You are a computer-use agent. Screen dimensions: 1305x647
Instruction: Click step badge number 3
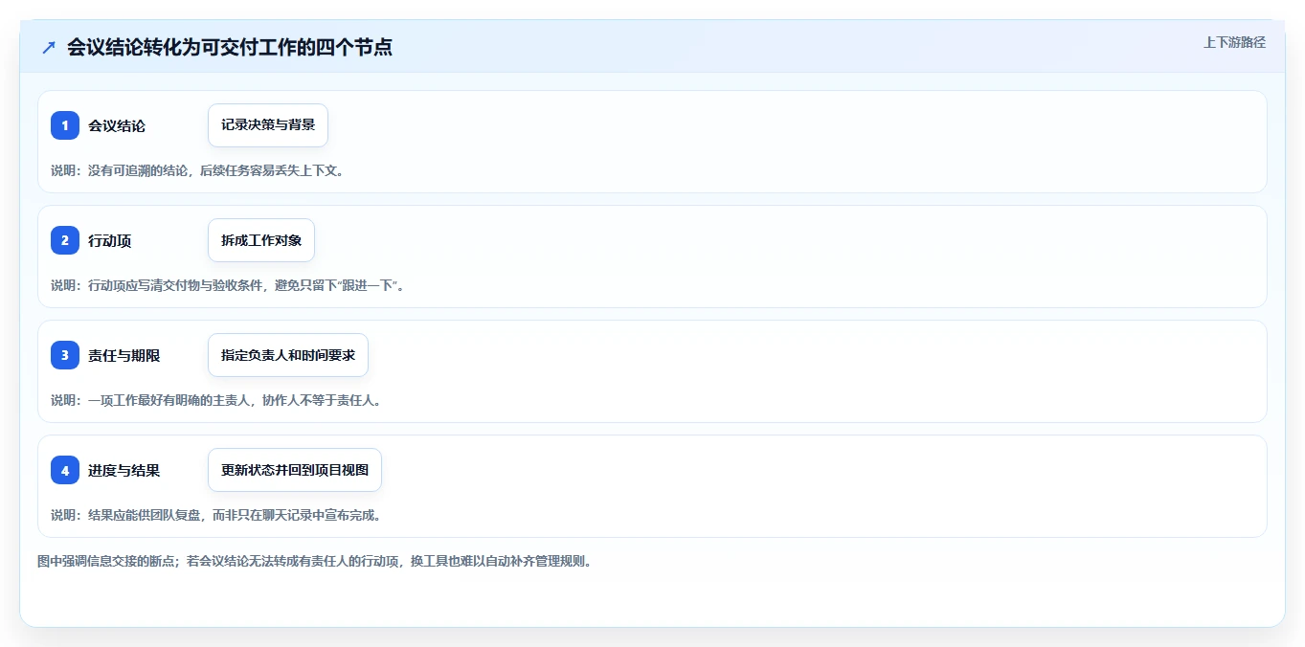click(x=65, y=355)
